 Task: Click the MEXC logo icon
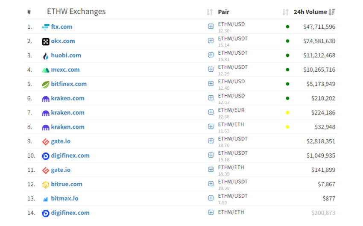[x=46, y=70]
